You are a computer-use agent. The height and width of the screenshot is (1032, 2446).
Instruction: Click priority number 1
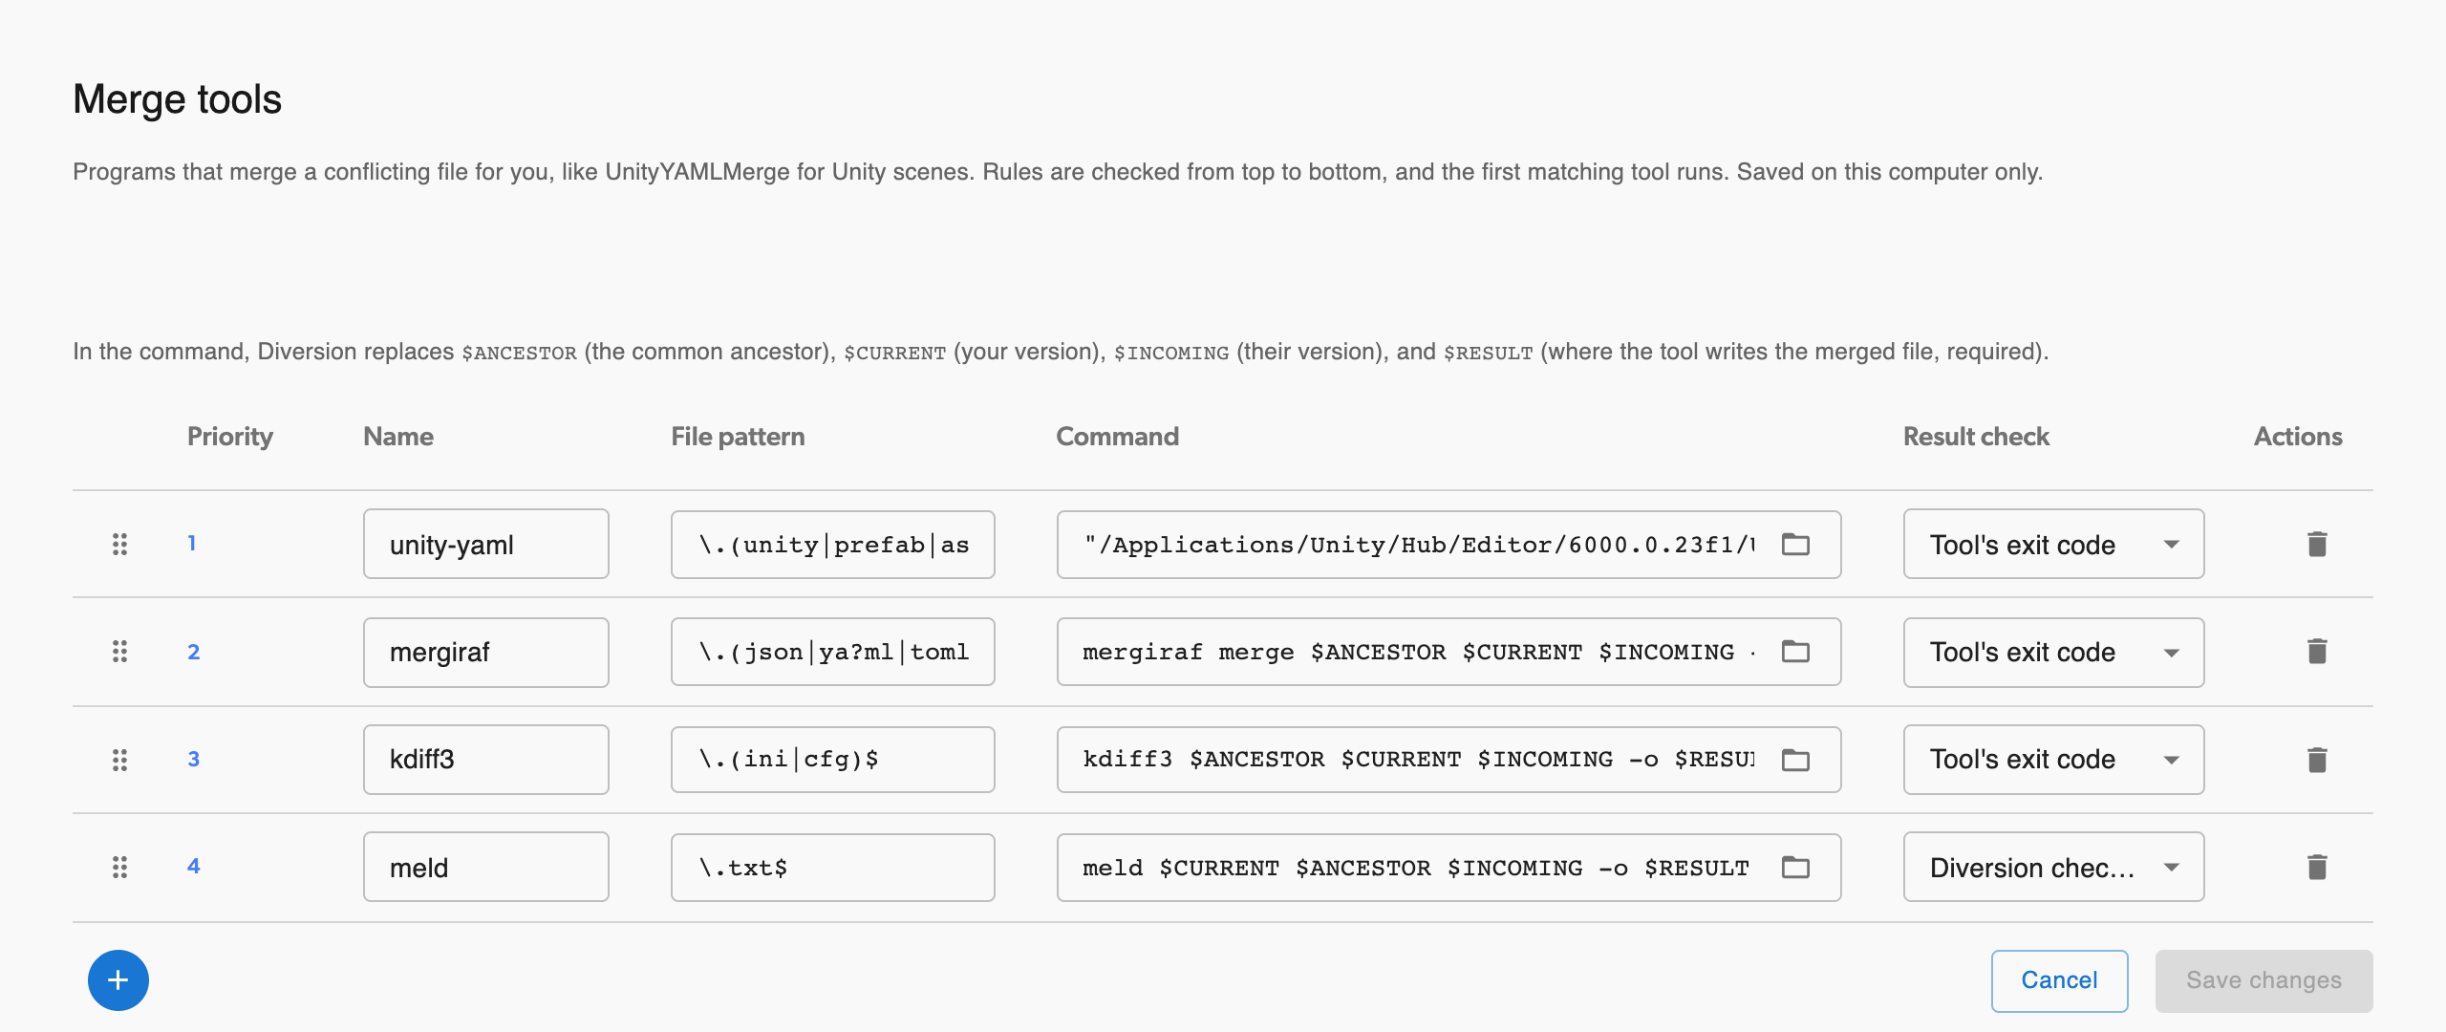pyautogui.click(x=192, y=544)
